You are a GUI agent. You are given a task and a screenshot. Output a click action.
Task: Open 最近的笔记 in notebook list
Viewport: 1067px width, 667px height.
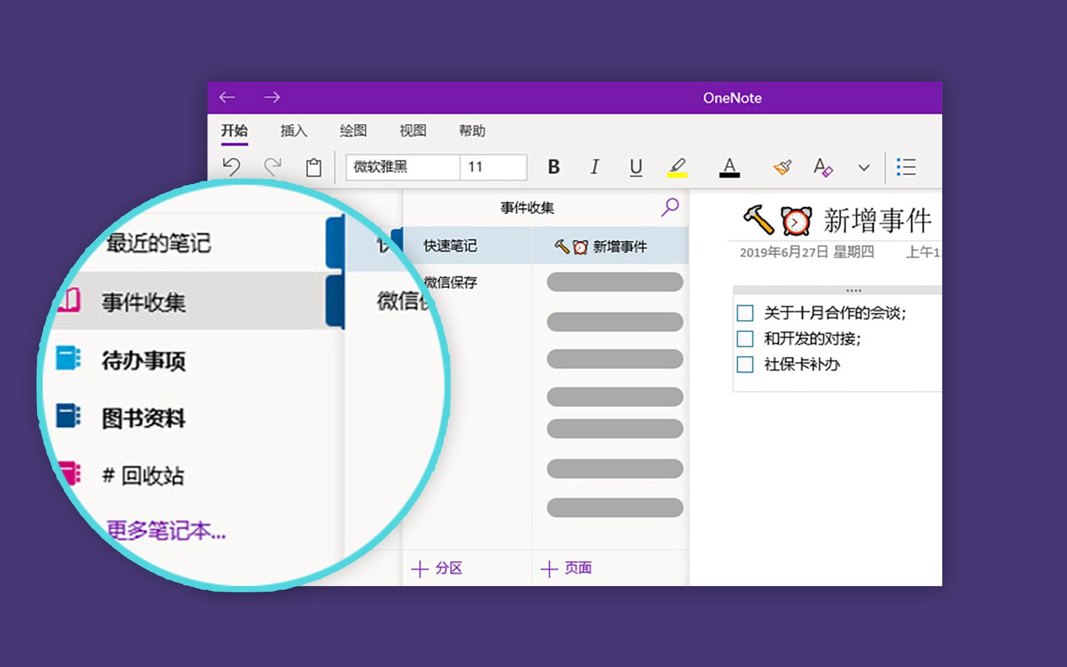click(159, 243)
